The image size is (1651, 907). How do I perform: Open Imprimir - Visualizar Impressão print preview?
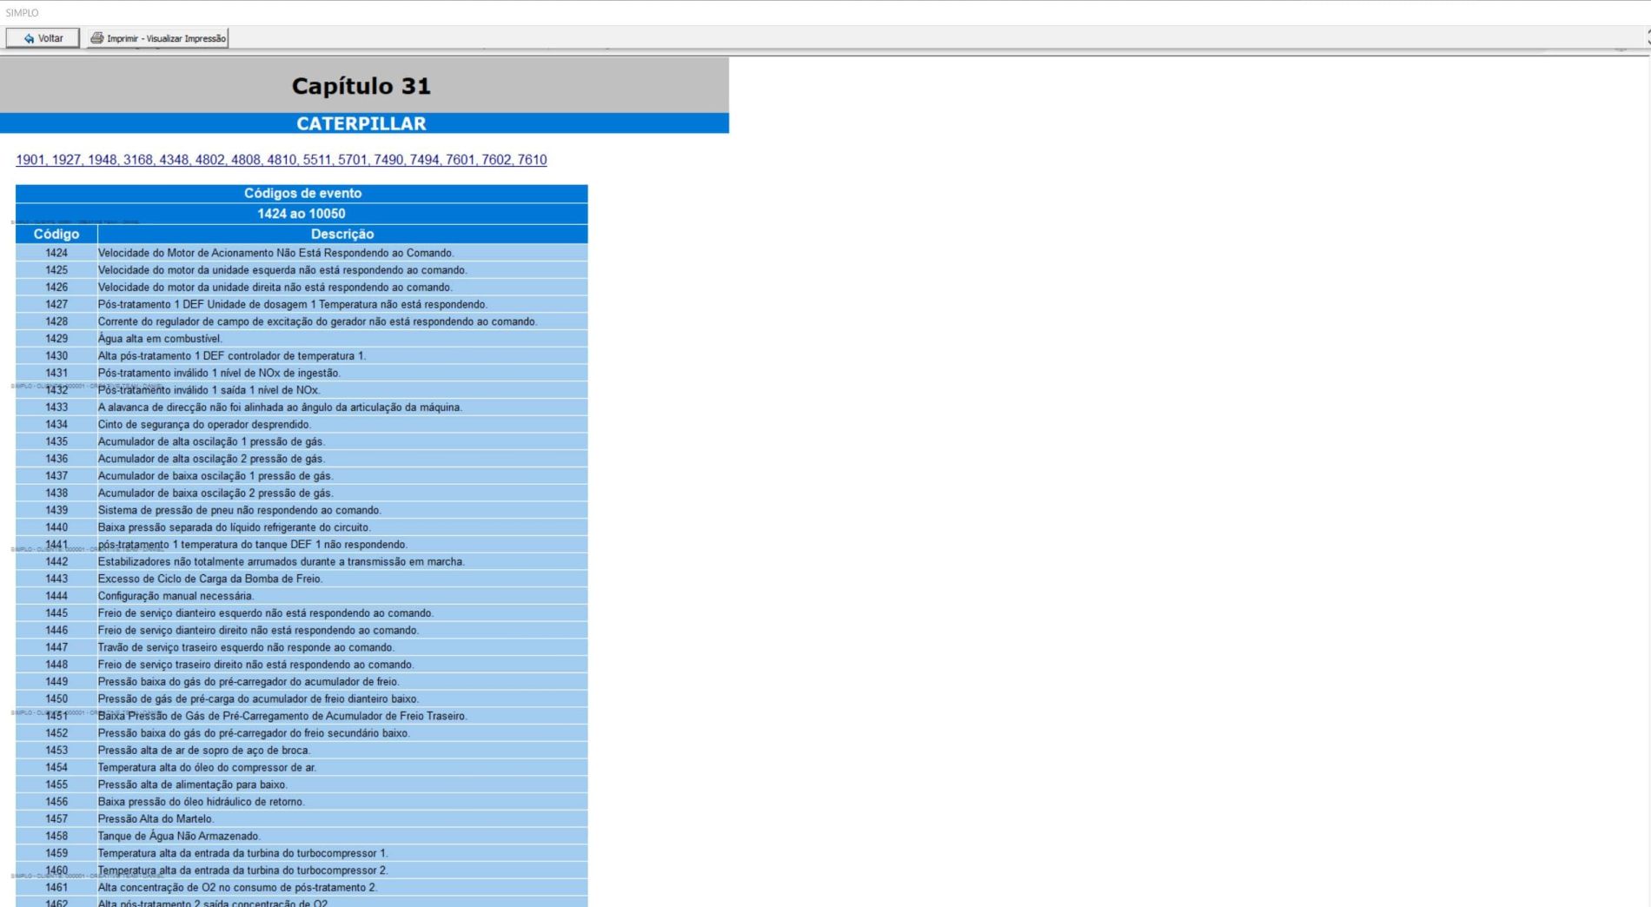click(165, 38)
